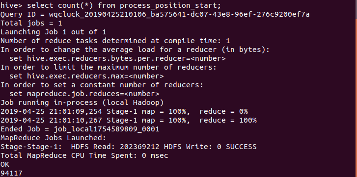Click the 'Launching Job 1 out of 1' line

tap(53, 32)
